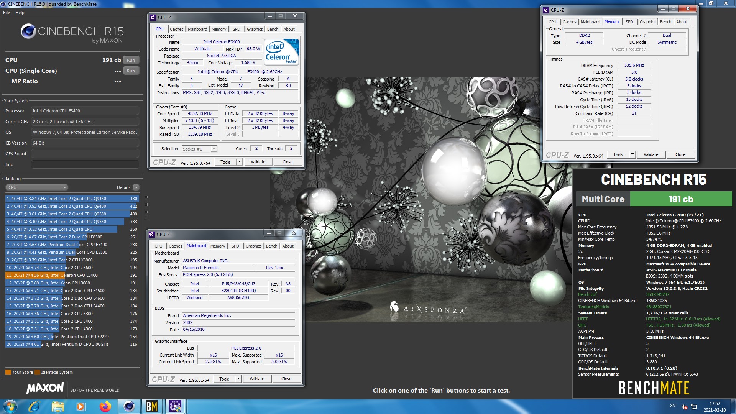Viewport: 736px width, 414px height.
Task: Click the Show desktop strip beside the taskbar clock
Action: pos(733,406)
